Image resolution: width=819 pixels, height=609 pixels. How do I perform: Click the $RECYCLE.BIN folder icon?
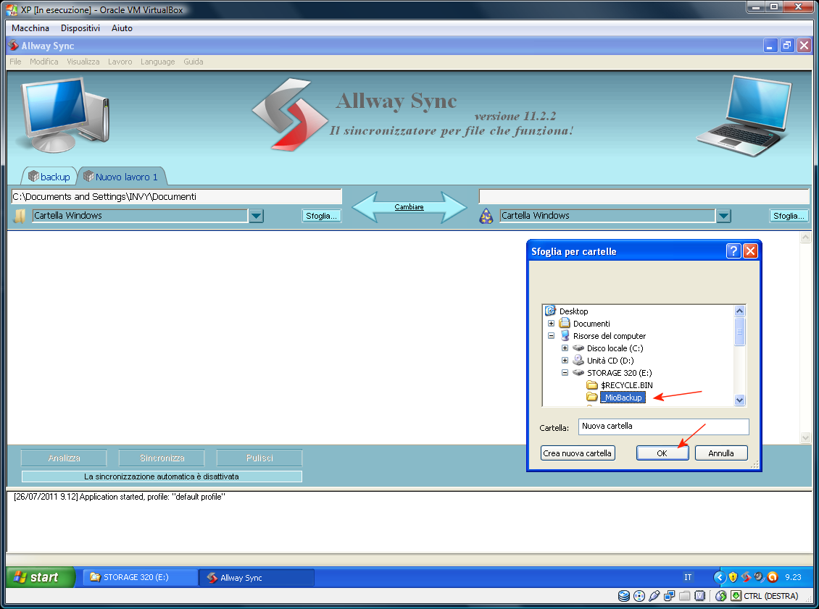[x=592, y=385]
